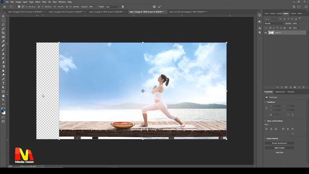Open the File menu
Viewport: 309px width, 174px height.
point(7,2)
